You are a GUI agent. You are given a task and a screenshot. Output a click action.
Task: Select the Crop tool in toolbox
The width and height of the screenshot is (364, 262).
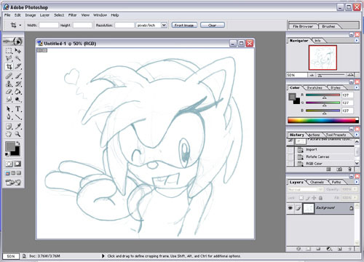coord(9,66)
